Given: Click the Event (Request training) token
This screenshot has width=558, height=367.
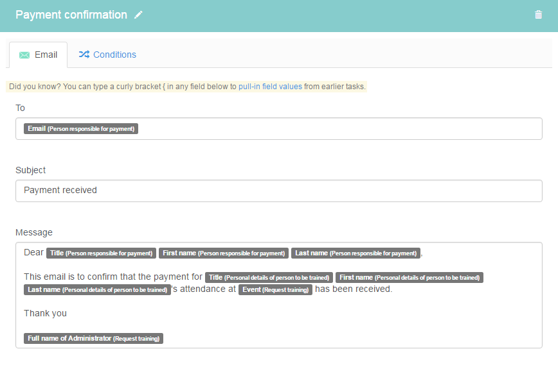Looking at the screenshot, I should (275, 289).
